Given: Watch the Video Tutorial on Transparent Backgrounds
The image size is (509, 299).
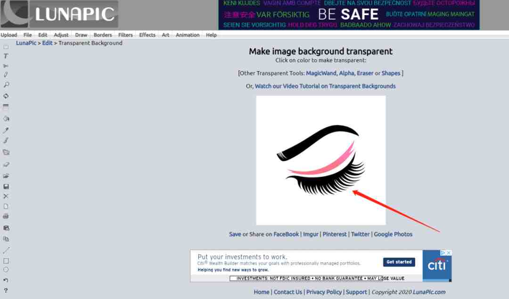Looking at the screenshot, I should pos(325,86).
